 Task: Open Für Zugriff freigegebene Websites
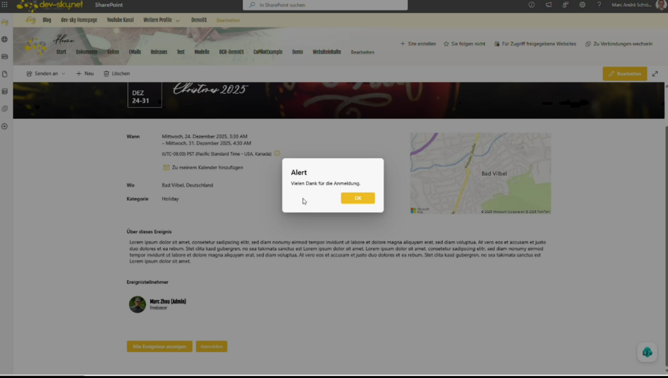(x=535, y=44)
